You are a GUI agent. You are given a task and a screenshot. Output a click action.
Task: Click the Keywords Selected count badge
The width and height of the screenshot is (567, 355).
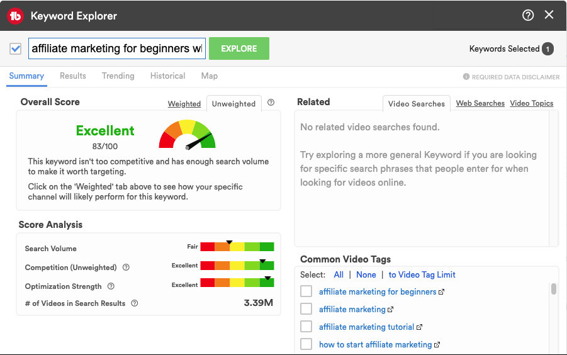(548, 49)
